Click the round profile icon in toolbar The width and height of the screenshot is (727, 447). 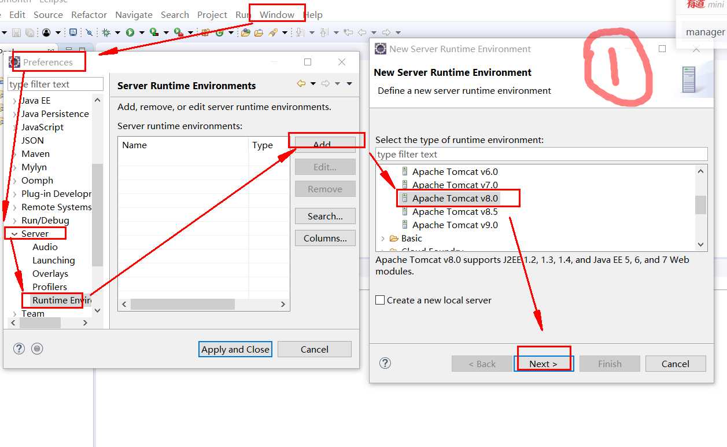(46, 32)
